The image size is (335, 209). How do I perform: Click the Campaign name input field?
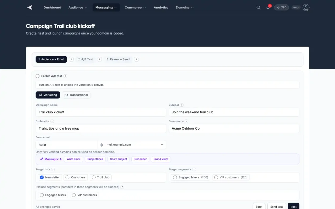(101, 112)
